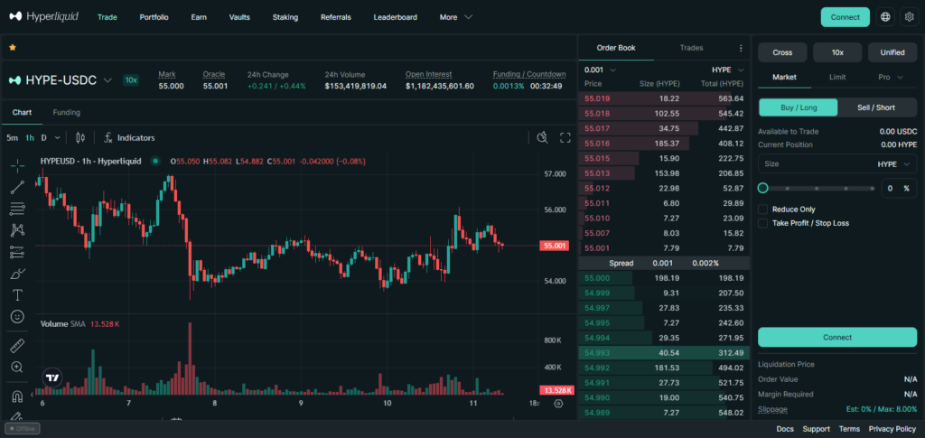Viewport: 925px width, 438px height.
Task: Open the Vaults page
Action: pos(239,17)
